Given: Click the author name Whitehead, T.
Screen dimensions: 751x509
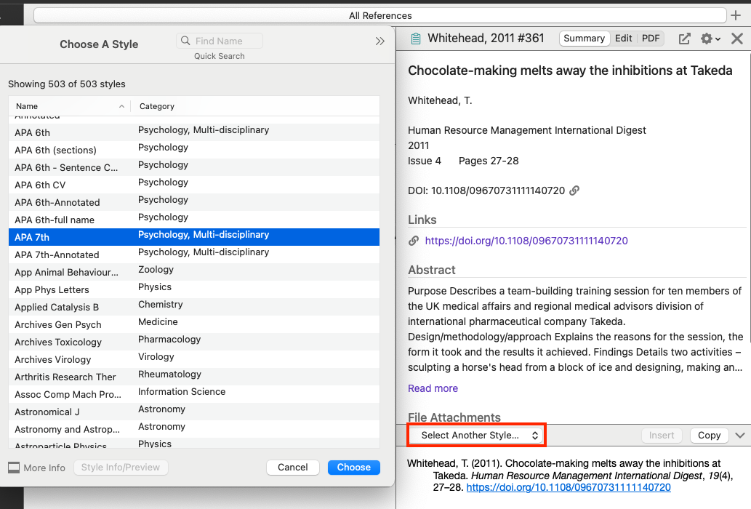Looking at the screenshot, I should click(440, 100).
